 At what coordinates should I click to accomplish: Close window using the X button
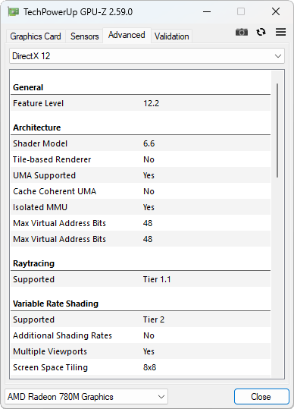(276, 11)
